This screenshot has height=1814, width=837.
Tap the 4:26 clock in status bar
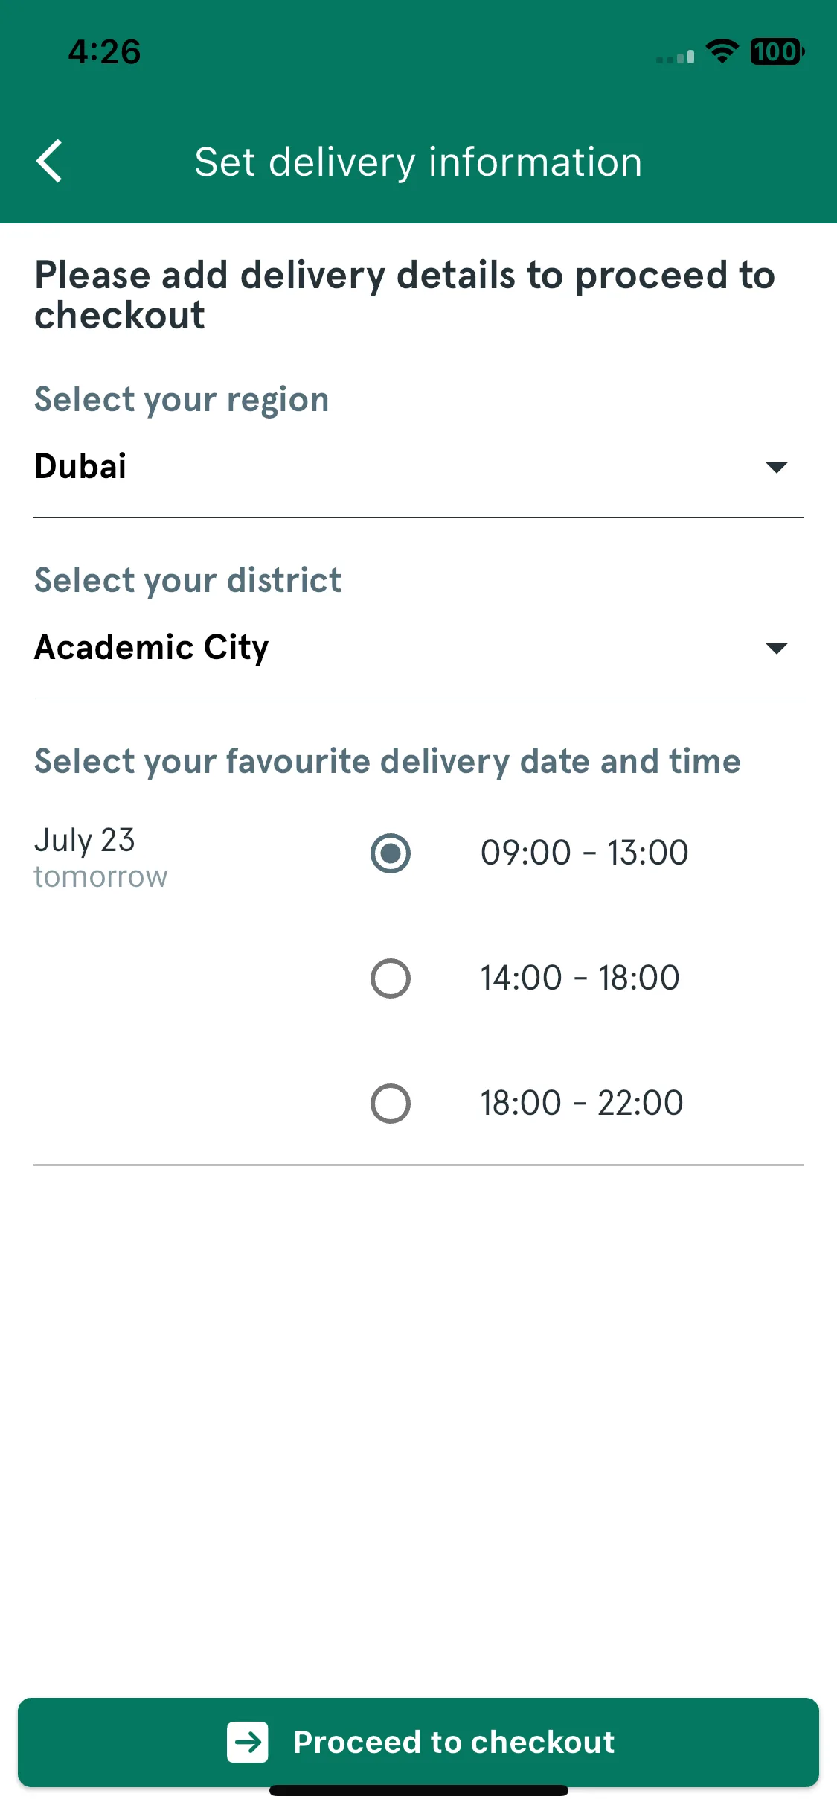[x=104, y=52]
